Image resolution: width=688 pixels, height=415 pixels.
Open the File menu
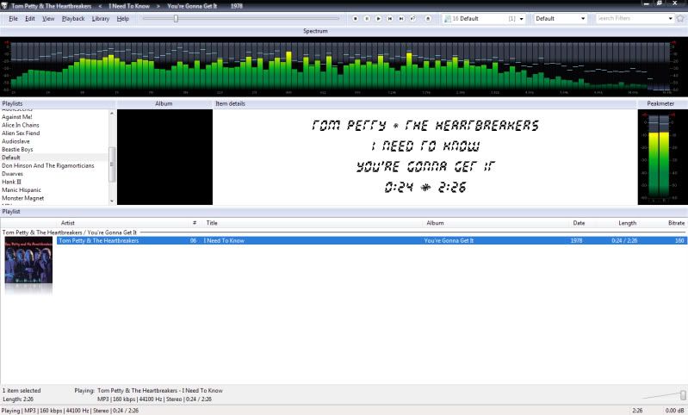coord(13,18)
